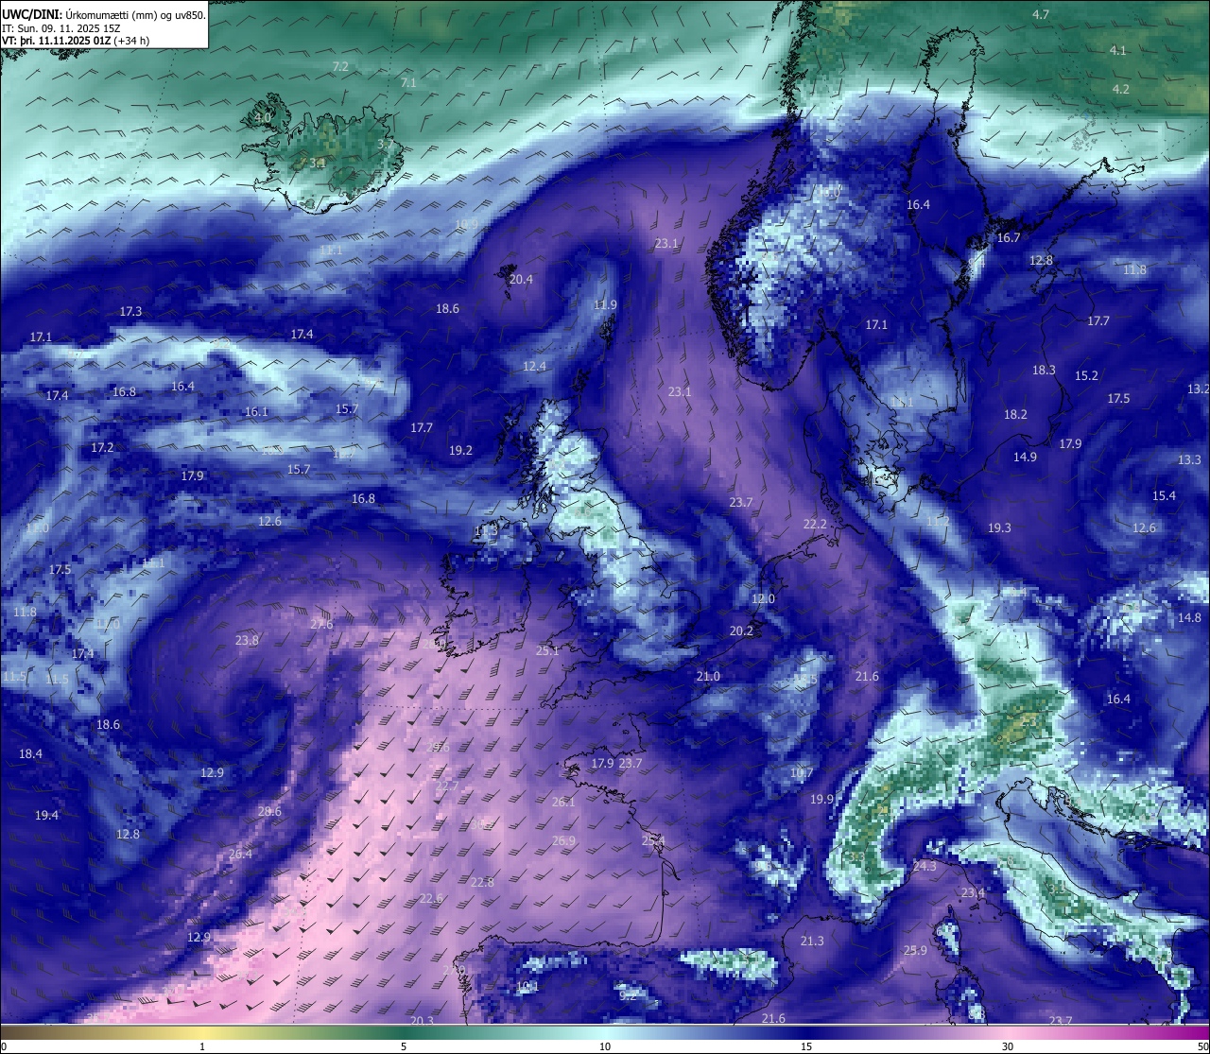
Task: Click the 10 tick on the color scale
Action: (x=604, y=1046)
